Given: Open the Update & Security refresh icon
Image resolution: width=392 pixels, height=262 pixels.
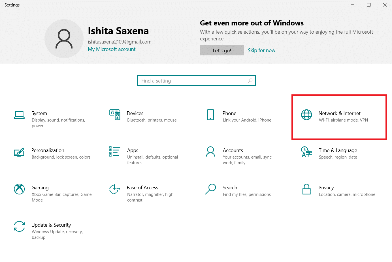Looking at the screenshot, I should click(19, 226).
